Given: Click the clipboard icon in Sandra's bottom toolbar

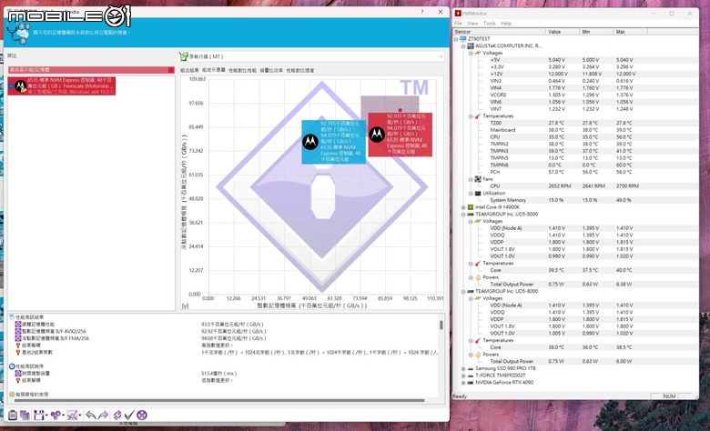Looking at the screenshot, I should click(13, 415).
